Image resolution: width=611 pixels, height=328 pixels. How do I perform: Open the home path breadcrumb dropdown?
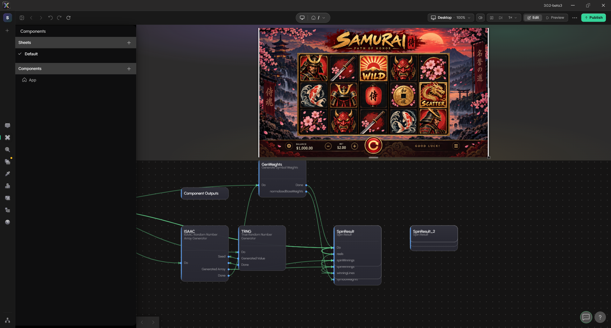[x=318, y=18]
